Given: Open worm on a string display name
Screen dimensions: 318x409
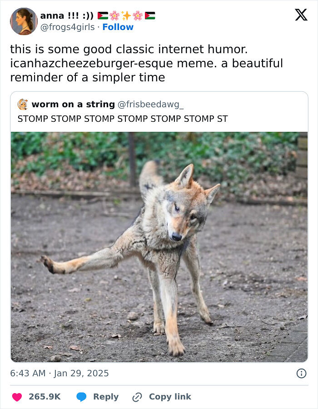Looking at the screenshot, I should pos(73,105).
